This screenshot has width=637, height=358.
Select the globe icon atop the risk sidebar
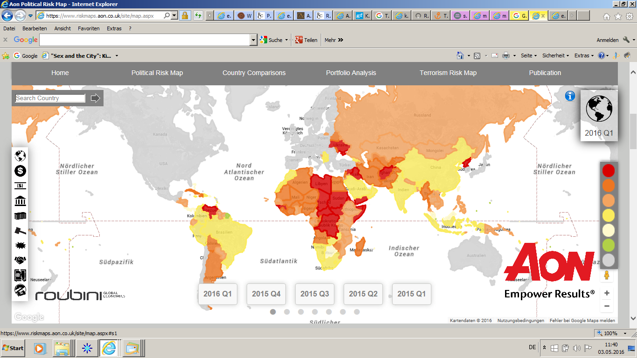coord(20,156)
